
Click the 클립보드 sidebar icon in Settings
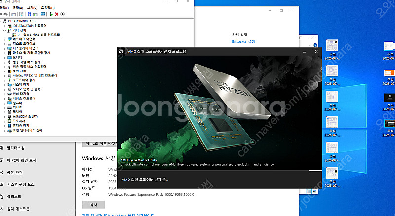[x=1, y=197]
